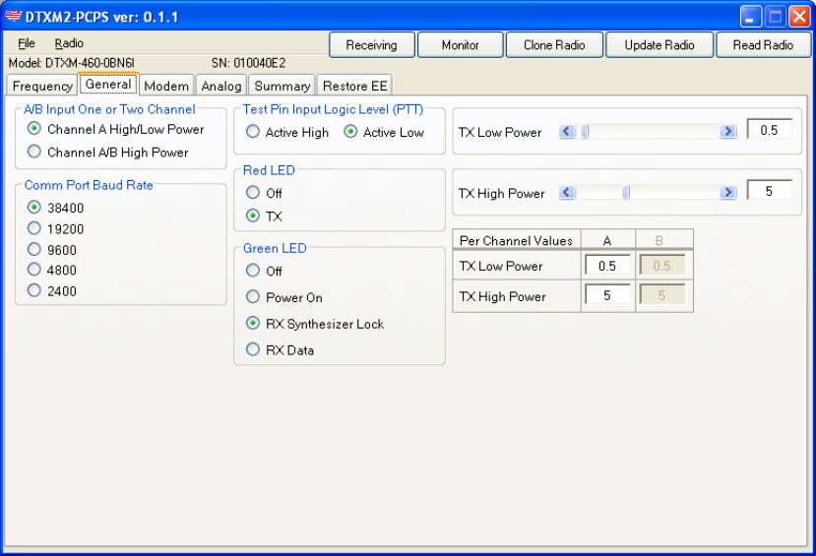The image size is (816, 556).
Task: Click the TX Low Power value field
Action: (770, 130)
